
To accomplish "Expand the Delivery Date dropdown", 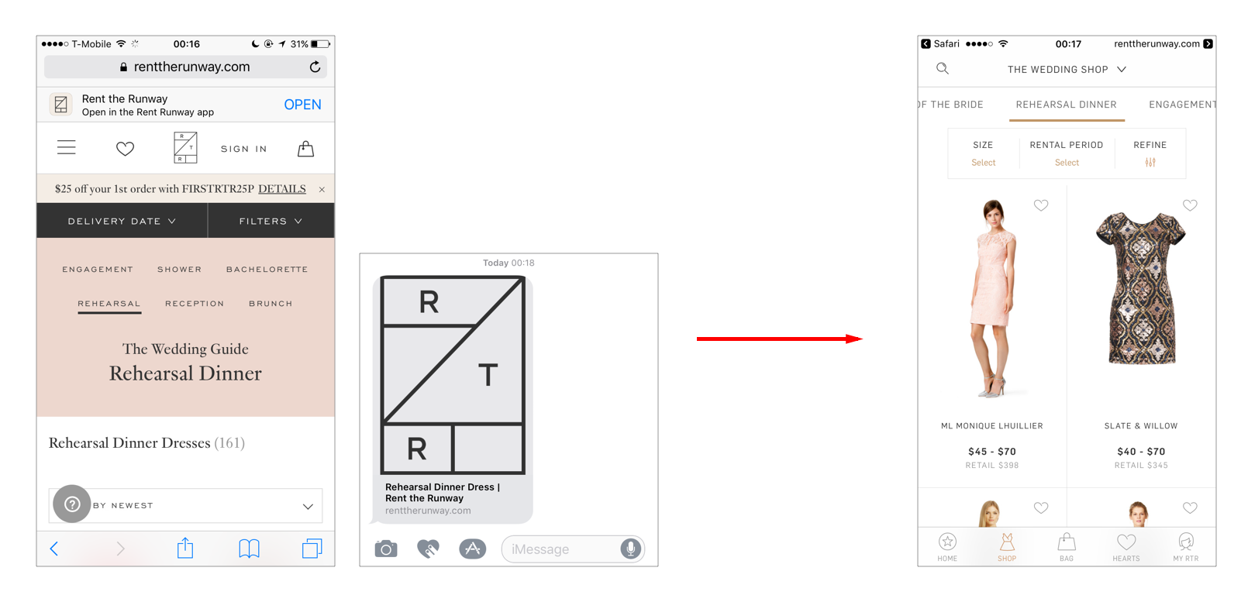I will coord(122,221).
